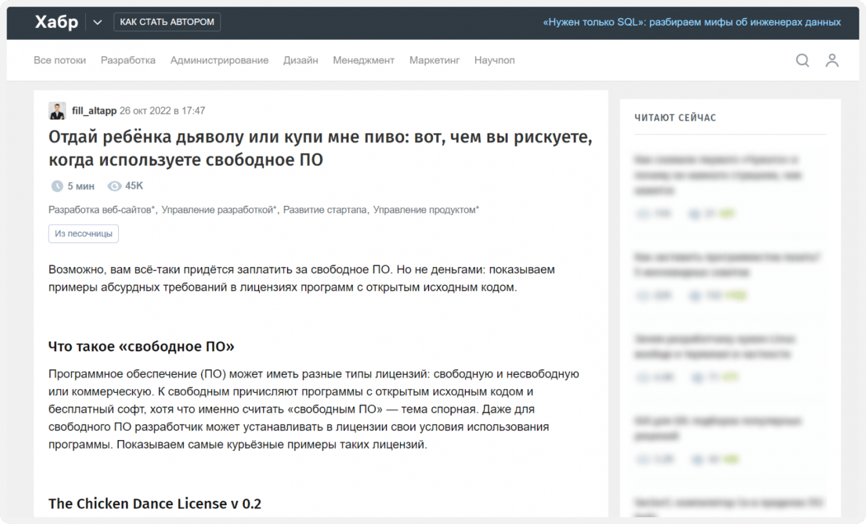Open the Разработка веб-сайтов hub link

[101, 210]
